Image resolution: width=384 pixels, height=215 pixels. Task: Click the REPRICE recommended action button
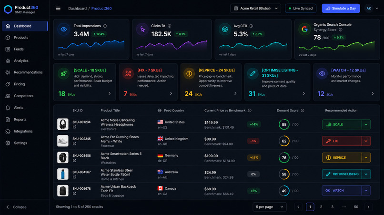[342, 158]
